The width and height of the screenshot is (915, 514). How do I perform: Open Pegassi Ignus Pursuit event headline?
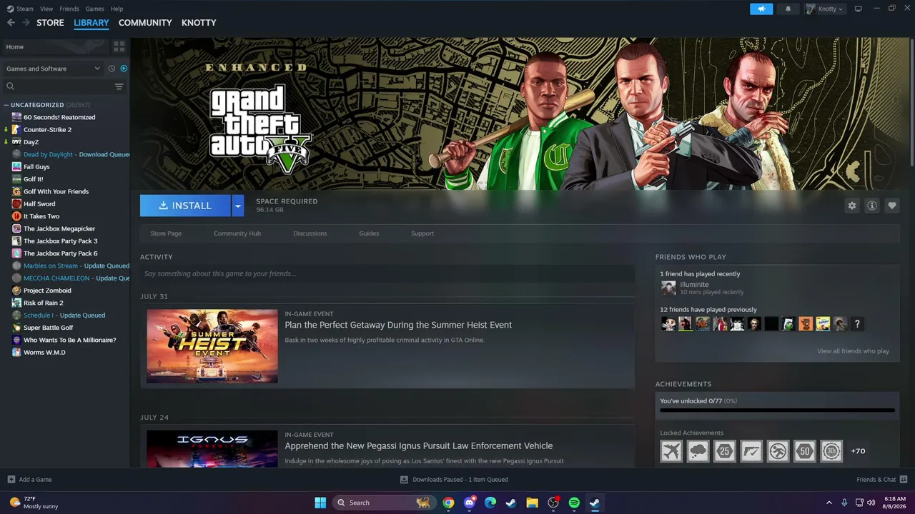[419, 445]
